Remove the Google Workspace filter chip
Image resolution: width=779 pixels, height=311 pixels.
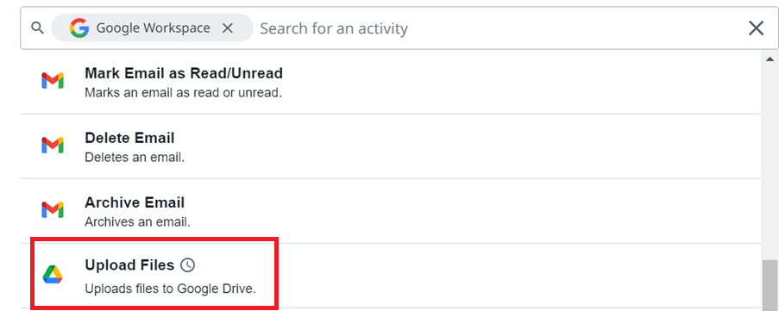click(228, 28)
